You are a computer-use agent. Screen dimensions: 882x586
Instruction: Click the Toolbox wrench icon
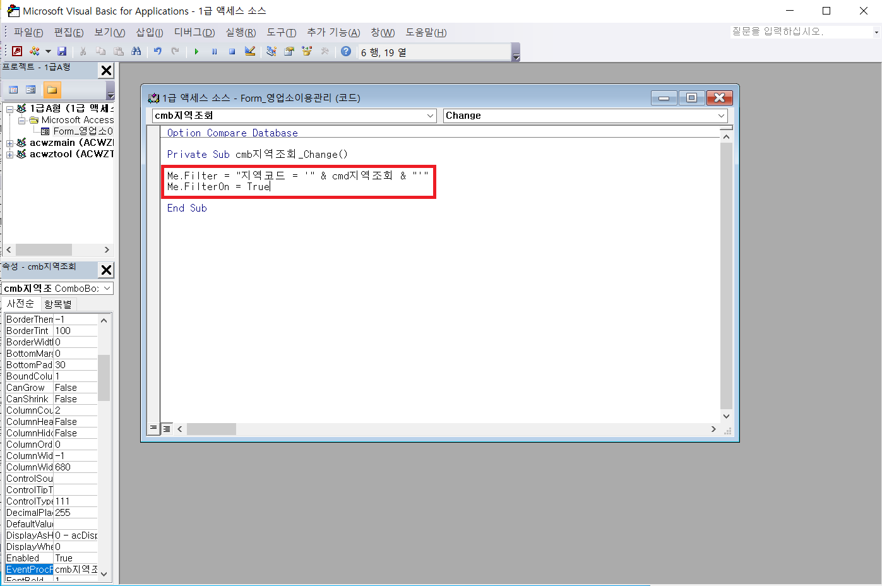325,51
